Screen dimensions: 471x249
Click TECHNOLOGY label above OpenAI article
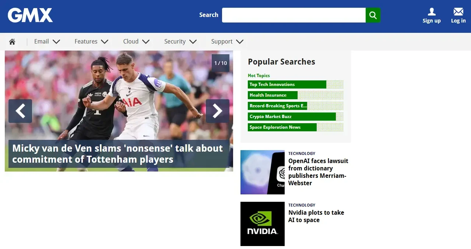pos(302,153)
